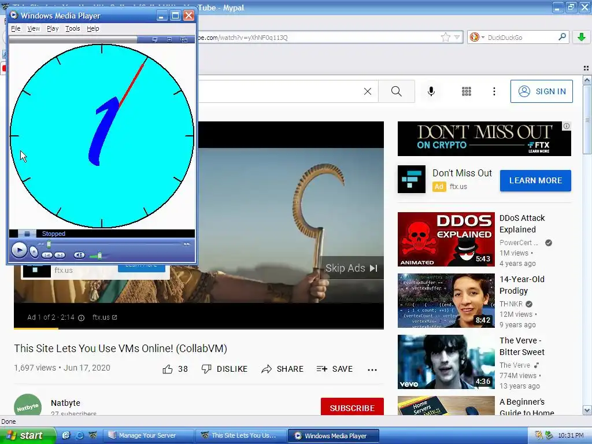
Task: Click the browser search magnifier icon
Action: pos(562,36)
